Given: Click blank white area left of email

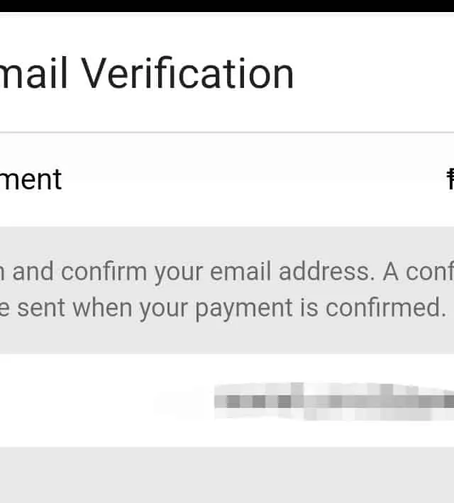Looking at the screenshot, I should (71, 402).
